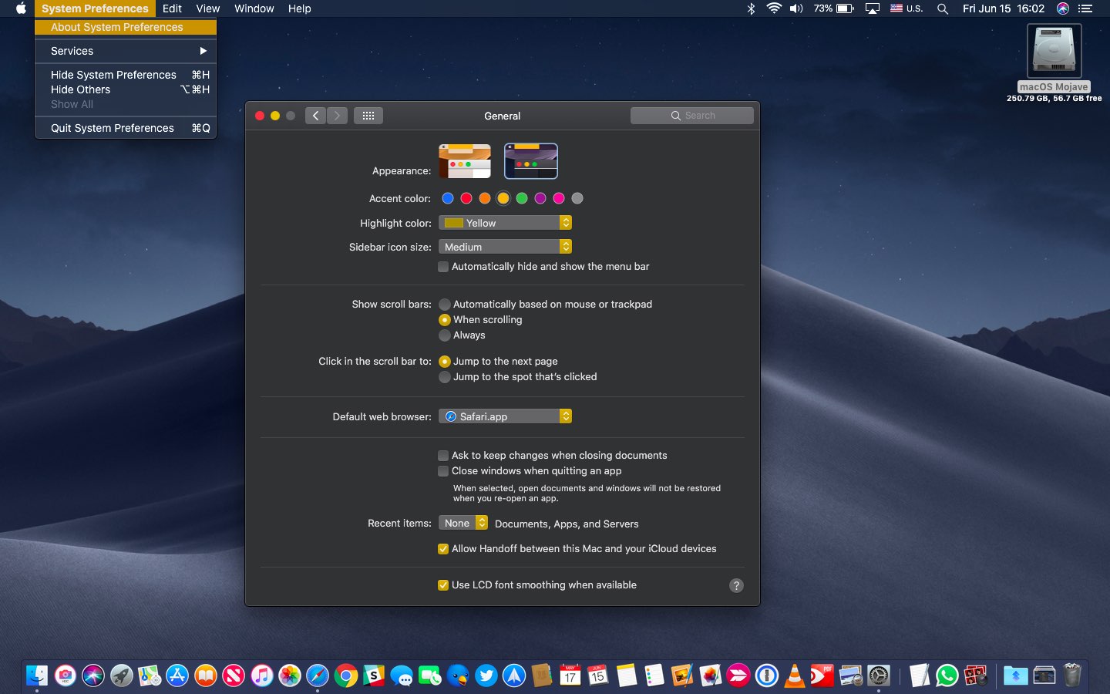This screenshot has height=694, width=1110.
Task: Select Always show scroll bars option
Action: pos(445,335)
